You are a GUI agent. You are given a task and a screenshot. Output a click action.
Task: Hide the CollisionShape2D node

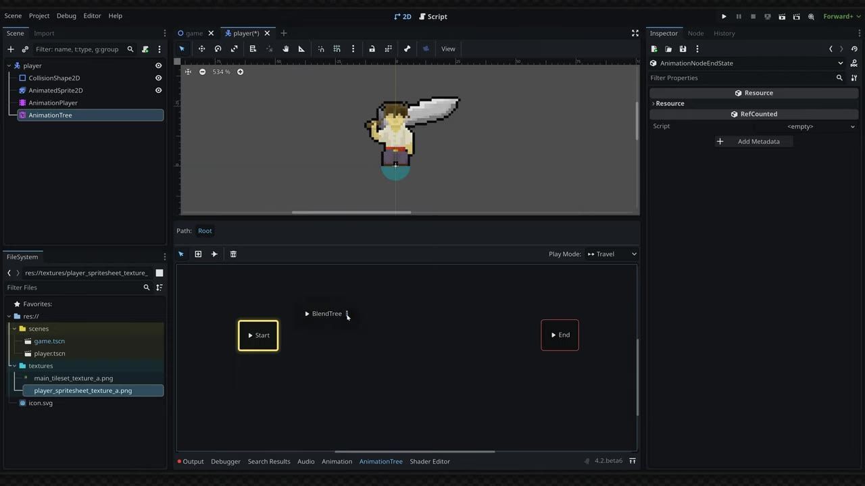[x=158, y=78]
